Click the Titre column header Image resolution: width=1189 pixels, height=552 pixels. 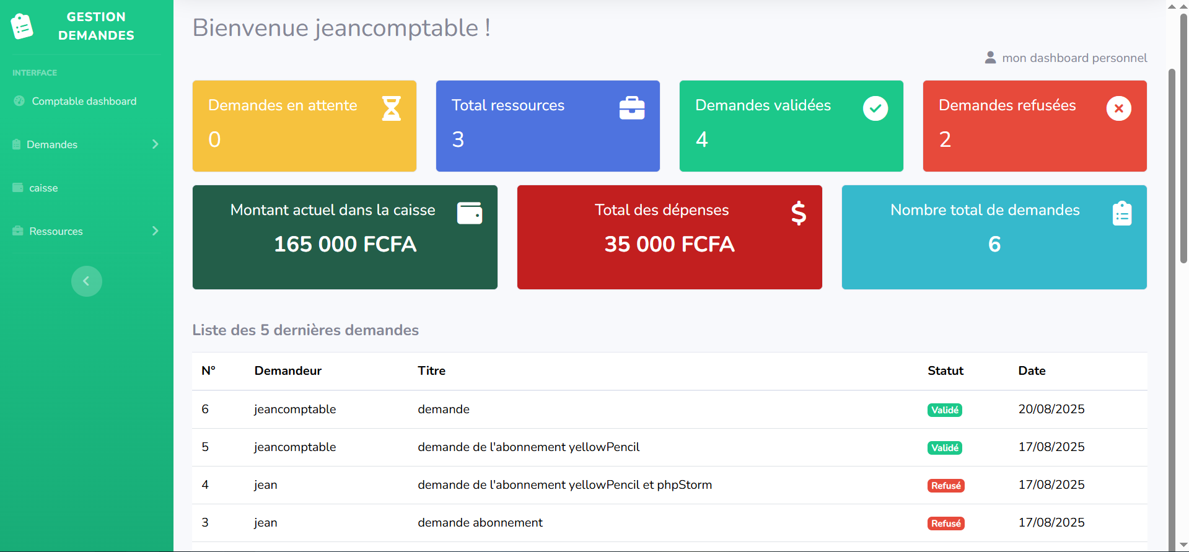pos(432,370)
